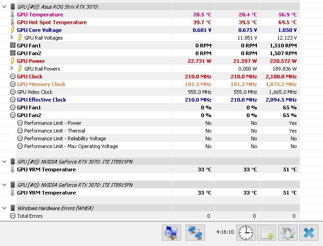Viewport: 323px width, 246px height.
Task: Click the GPU Rail Voltages lightning icon
Action: [x=20, y=38]
